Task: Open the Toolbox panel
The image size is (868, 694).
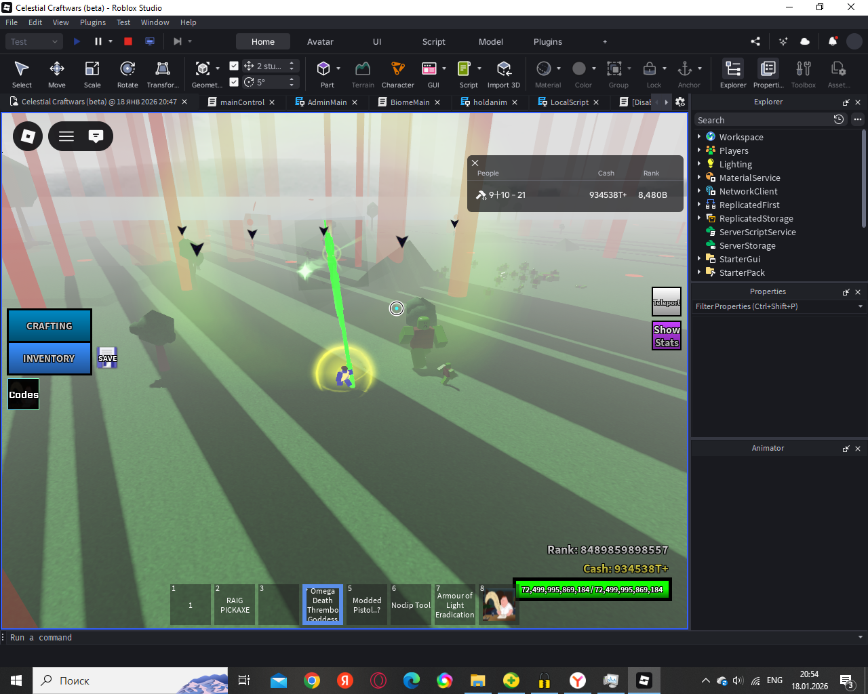Action: click(x=804, y=75)
